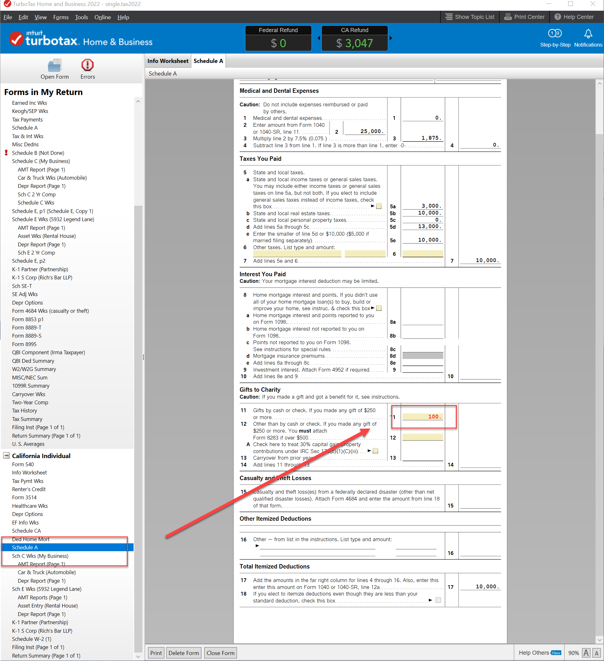Select the Schedule A tab
This screenshot has width=604, height=661.
coord(208,61)
